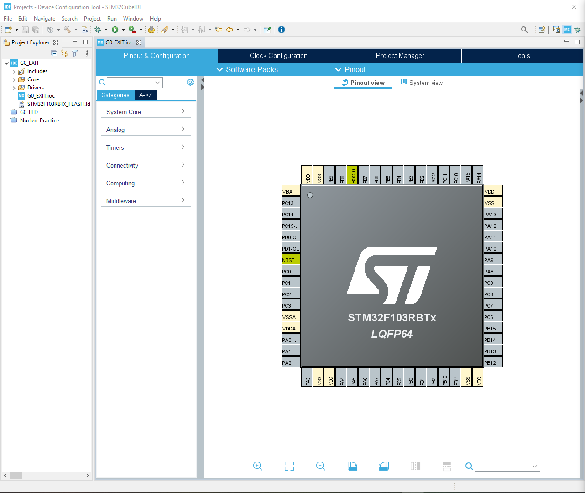Image resolution: width=585 pixels, height=493 pixels.
Task: Open the Navigate menu
Action: [44, 19]
